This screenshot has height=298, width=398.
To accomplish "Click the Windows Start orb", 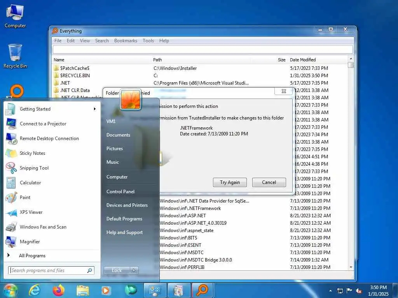I will 10,290.
